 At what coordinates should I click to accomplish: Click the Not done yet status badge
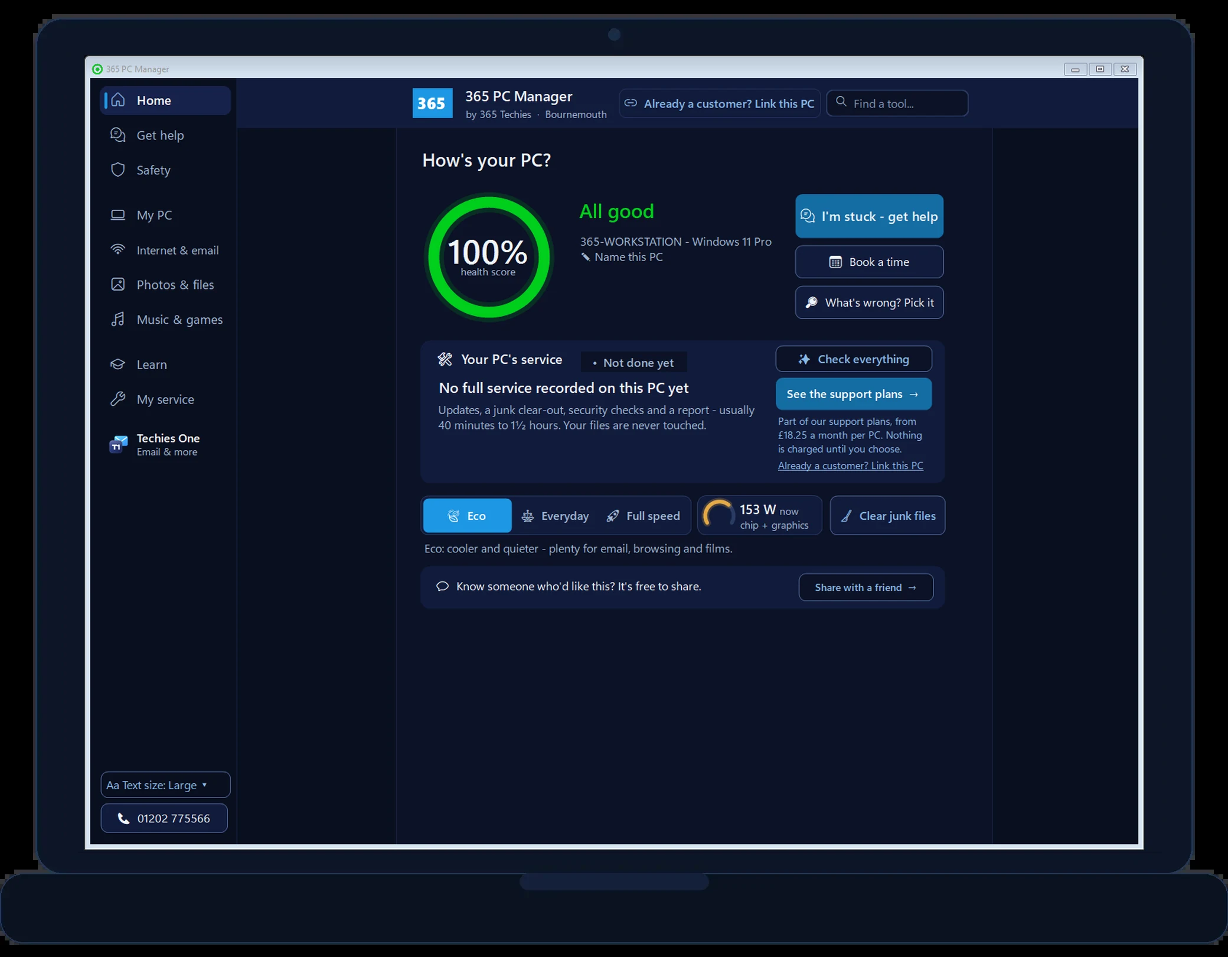[x=633, y=363]
